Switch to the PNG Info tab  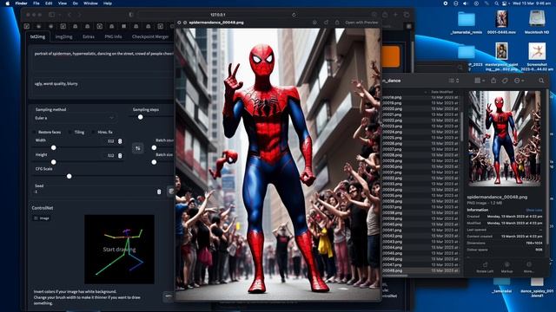click(x=113, y=36)
